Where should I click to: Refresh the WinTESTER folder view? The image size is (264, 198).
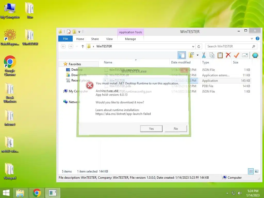pyautogui.click(x=199, y=46)
